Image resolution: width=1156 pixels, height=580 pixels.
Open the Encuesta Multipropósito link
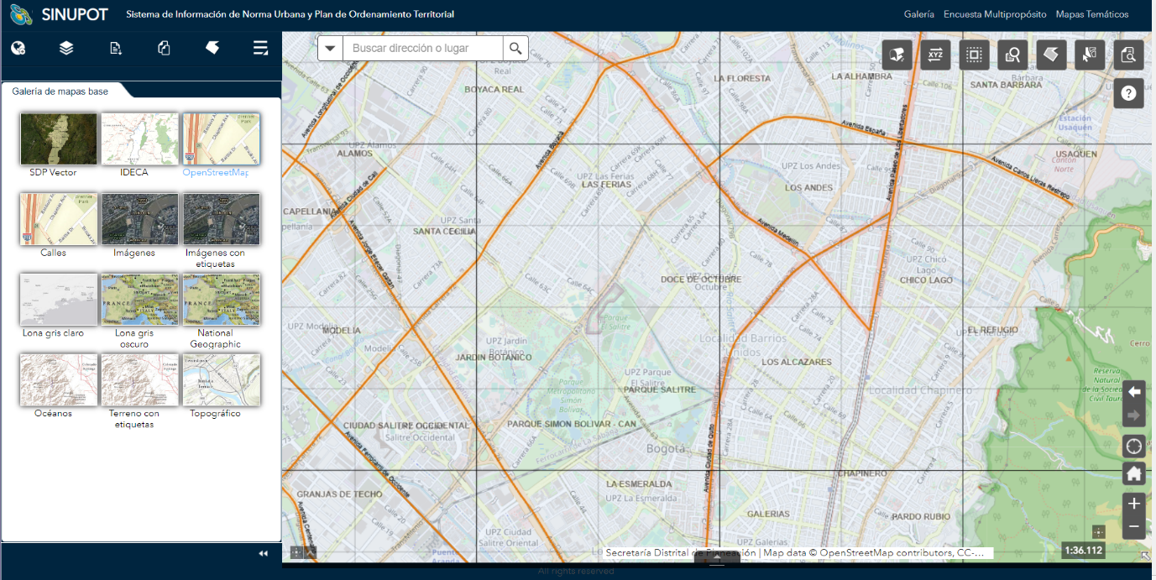pos(995,14)
